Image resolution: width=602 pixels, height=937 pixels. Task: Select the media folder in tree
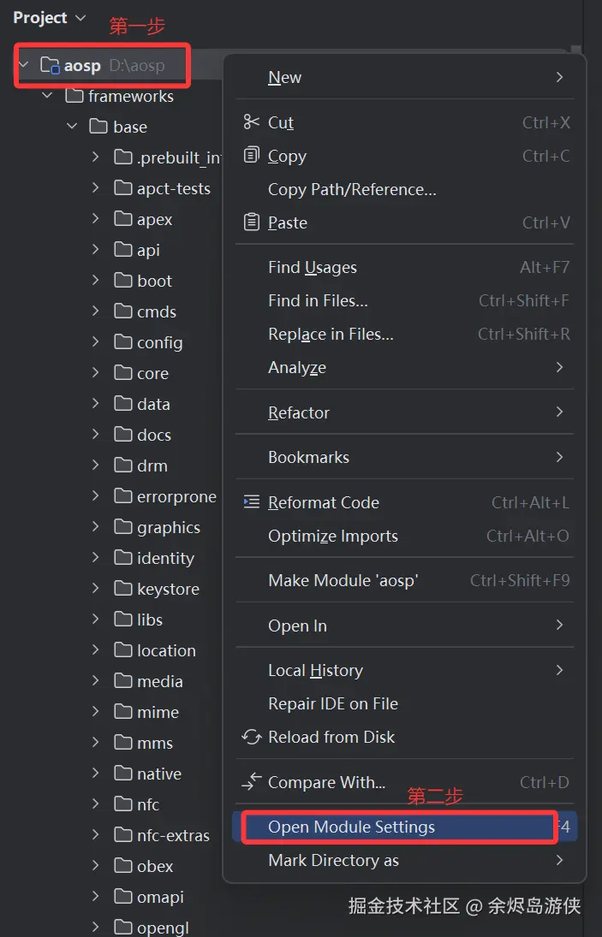pos(159,681)
